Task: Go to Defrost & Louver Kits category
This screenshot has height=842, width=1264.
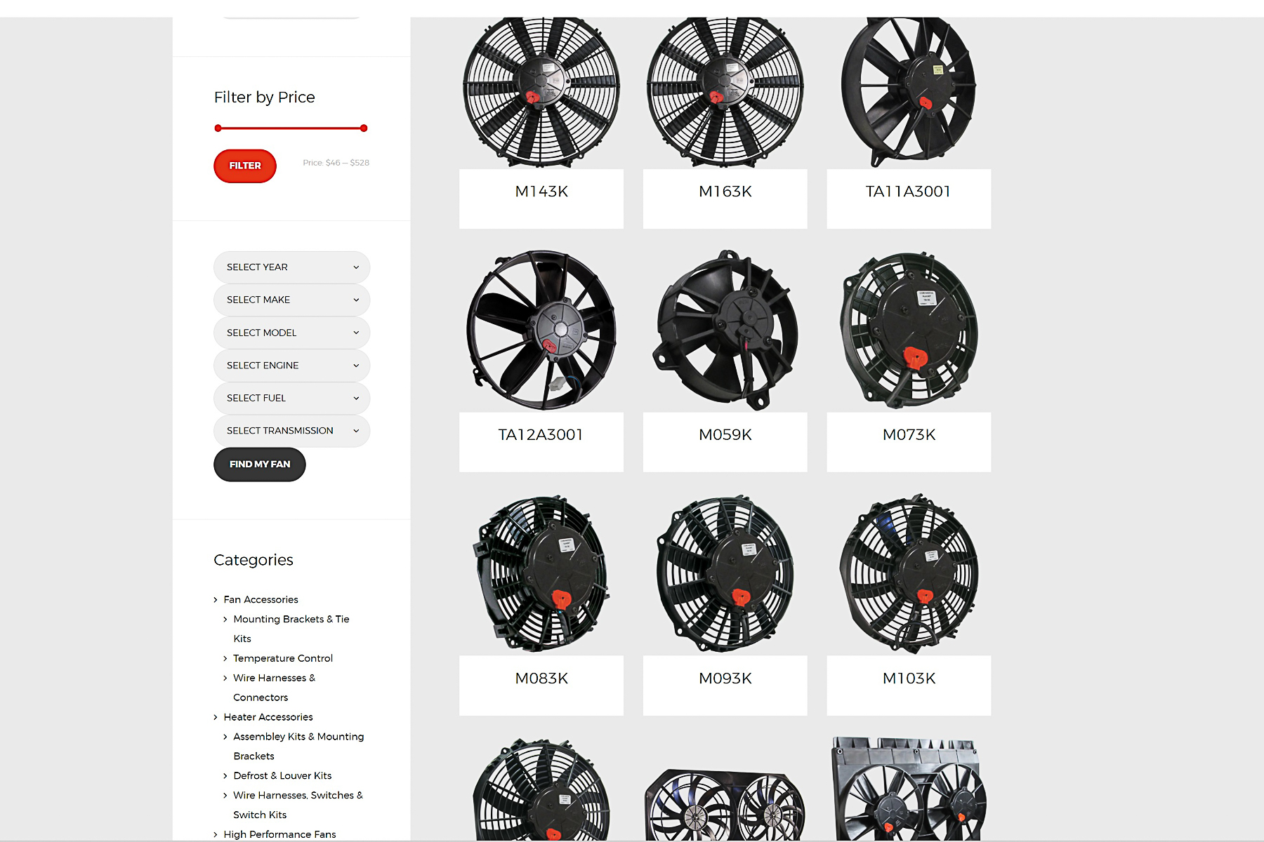Action: click(x=282, y=775)
